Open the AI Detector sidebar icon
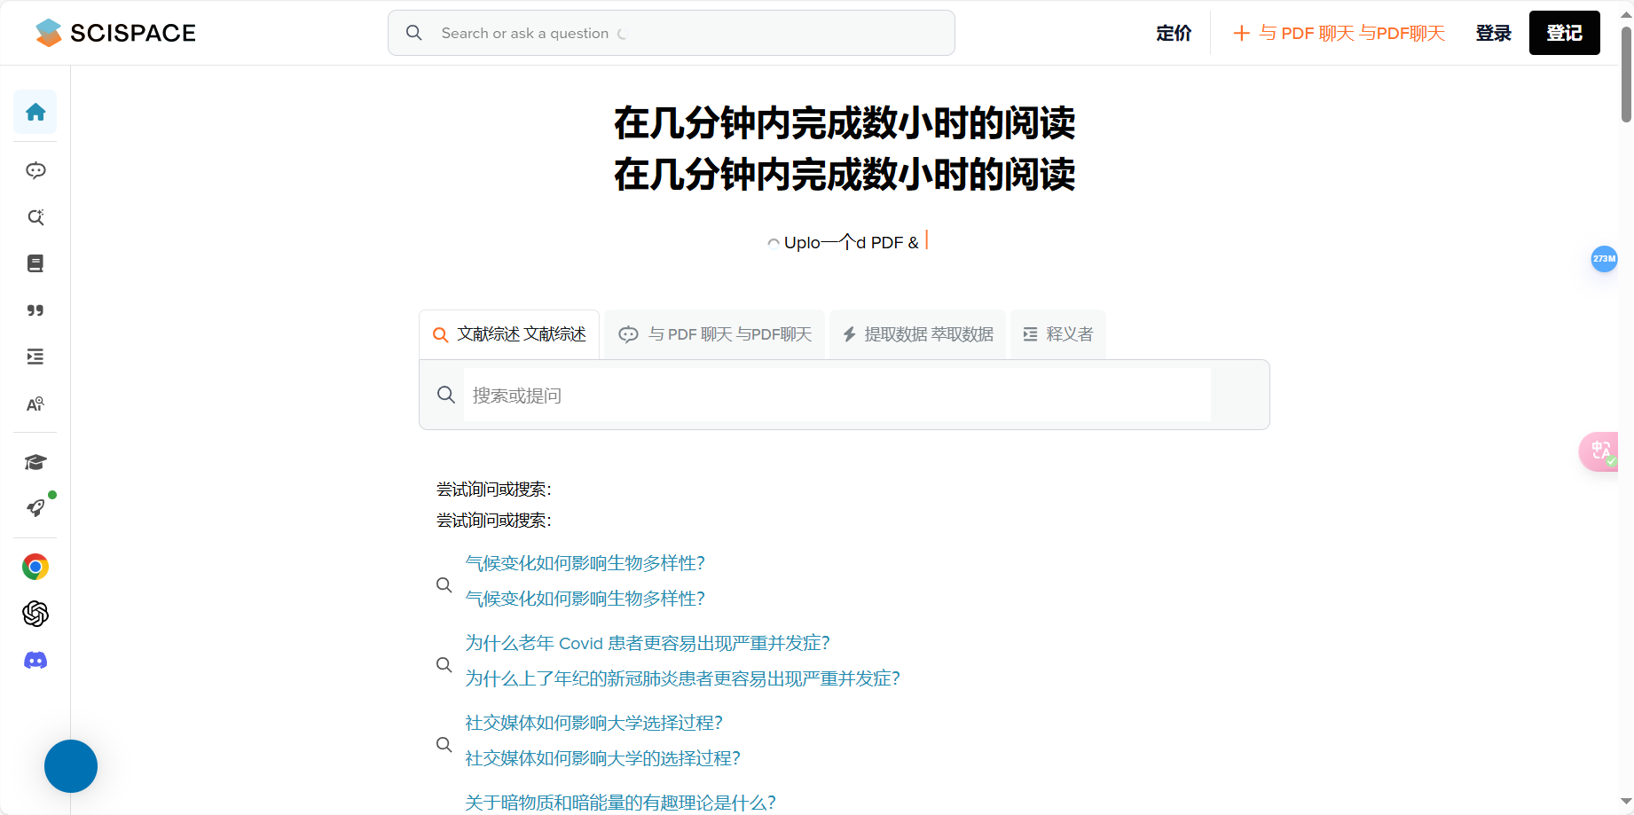This screenshot has height=815, width=1634. (35, 404)
